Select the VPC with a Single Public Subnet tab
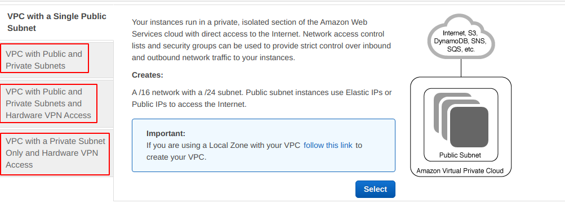This screenshot has width=565, height=212. 56,22
